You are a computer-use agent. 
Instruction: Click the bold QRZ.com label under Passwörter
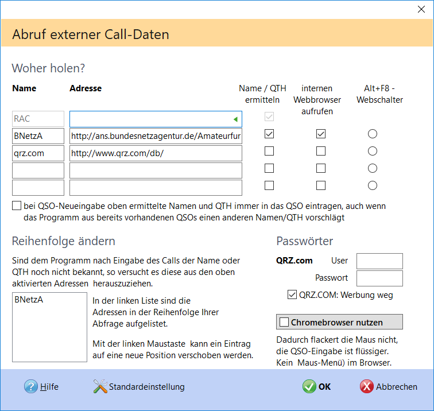point(294,261)
